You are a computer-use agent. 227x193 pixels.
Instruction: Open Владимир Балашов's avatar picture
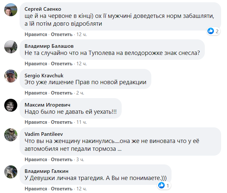(x=10, y=47)
